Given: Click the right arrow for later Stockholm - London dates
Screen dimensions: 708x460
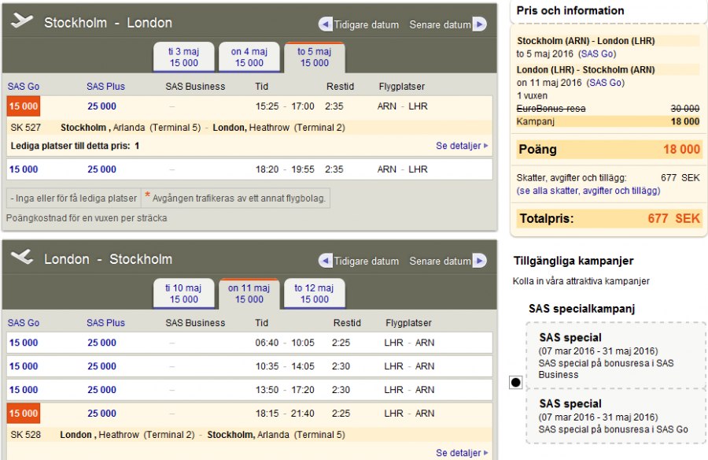Looking at the screenshot, I should [x=480, y=24].
